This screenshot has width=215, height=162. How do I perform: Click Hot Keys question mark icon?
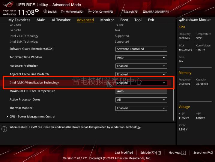(x=184, y=153)
